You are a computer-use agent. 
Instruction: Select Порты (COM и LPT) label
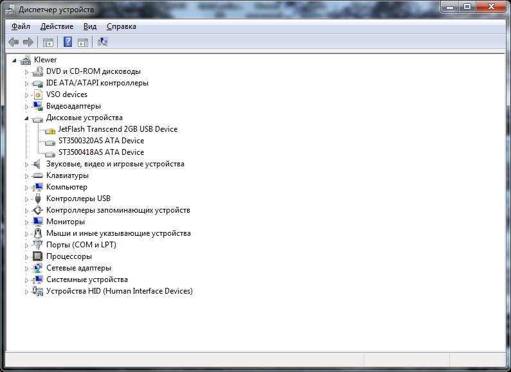click(x=81, y=245)
